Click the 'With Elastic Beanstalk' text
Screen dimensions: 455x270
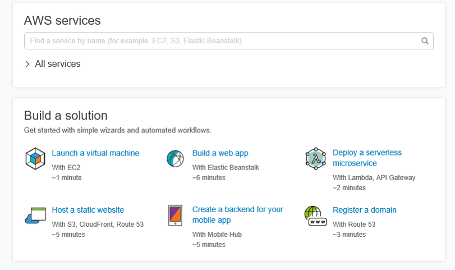pyautogui.click(x=226, y=167)
